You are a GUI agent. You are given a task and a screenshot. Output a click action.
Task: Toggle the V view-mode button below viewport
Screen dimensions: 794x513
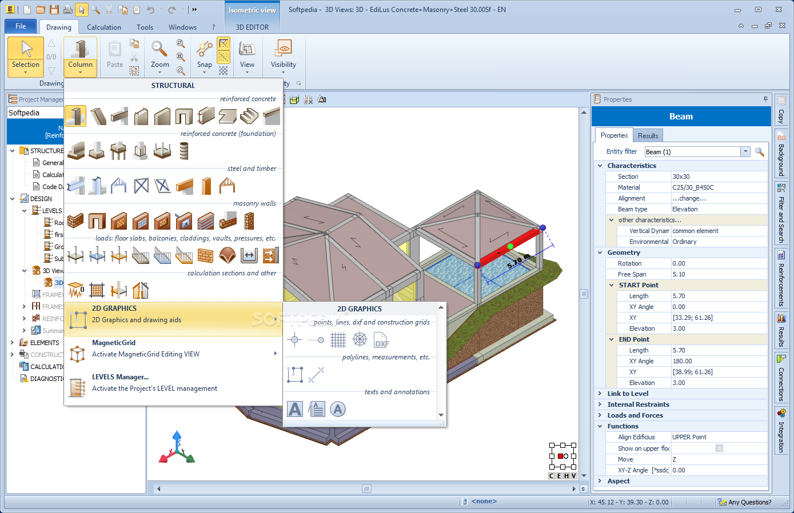point(574,476)
